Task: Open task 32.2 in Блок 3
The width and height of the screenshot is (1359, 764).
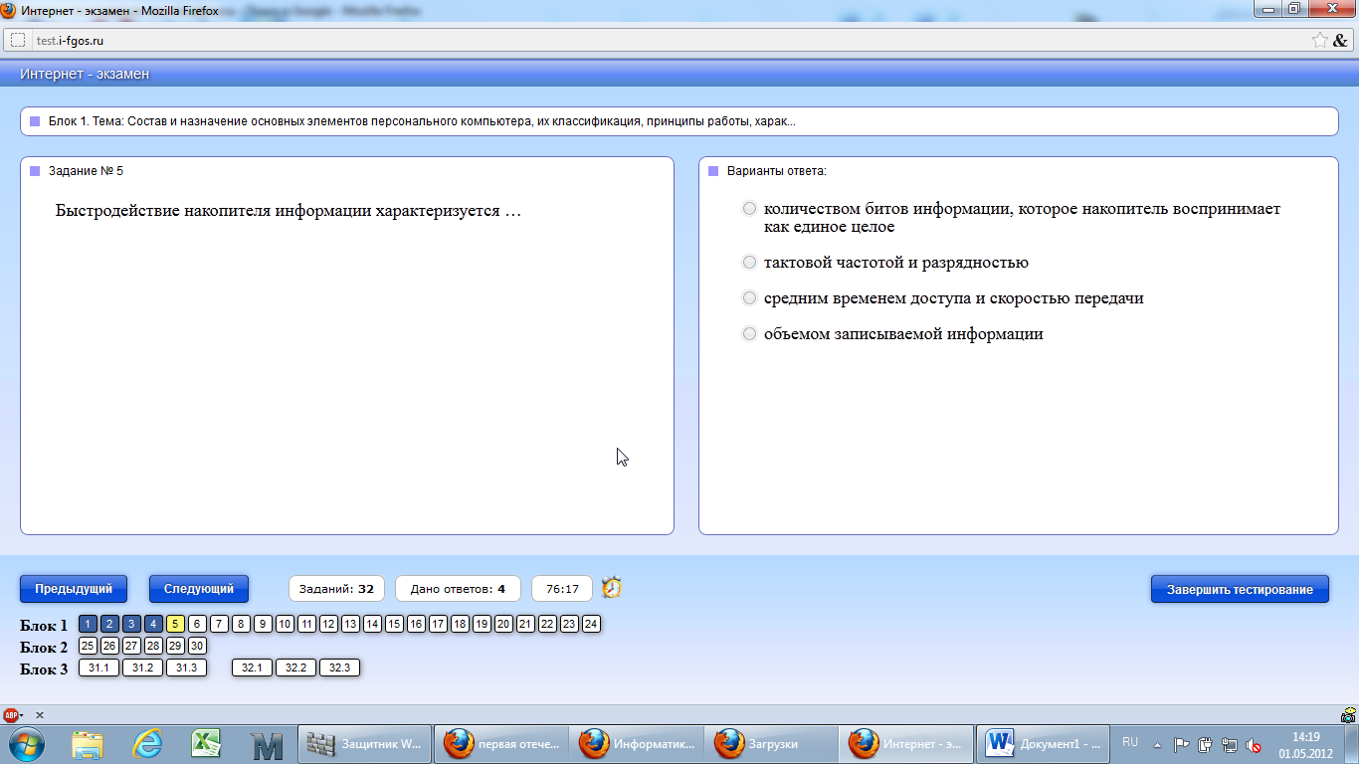Action: (x=295, y=668)
